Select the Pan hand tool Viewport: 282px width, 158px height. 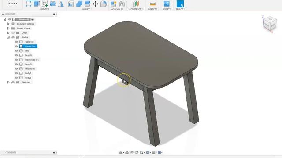pos(132,153)
